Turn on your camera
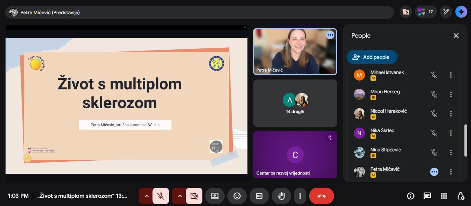The height and width of the screenshot is (206, 471). [x=194, y=196]
